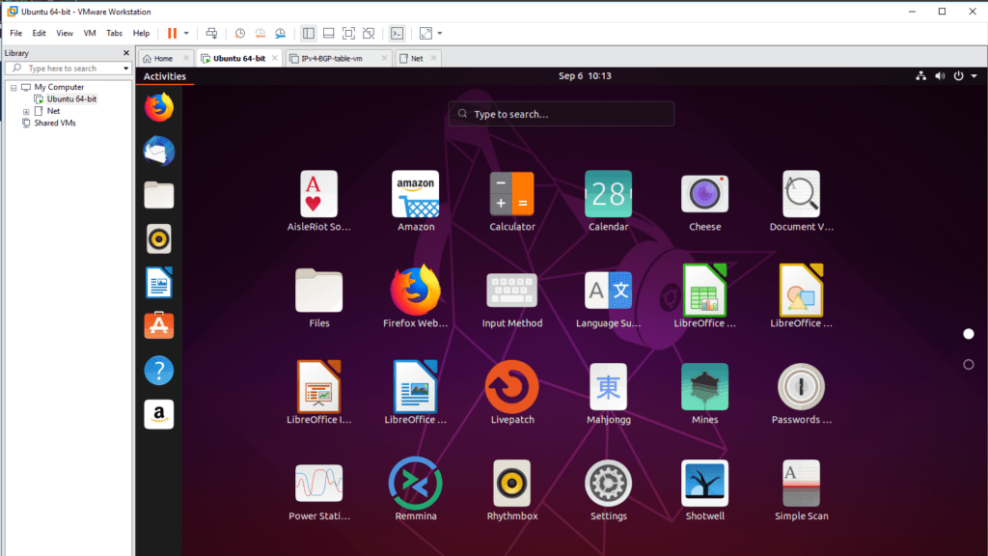Image resolution: width=988 pixels, height=556 pixels.
Task: Switch the VM to full screen mode
Action: tap(349, 32)
